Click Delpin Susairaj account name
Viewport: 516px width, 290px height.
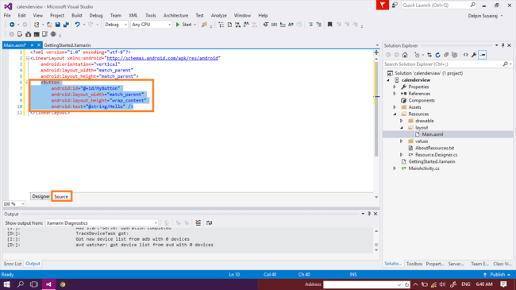coord(483,16)
